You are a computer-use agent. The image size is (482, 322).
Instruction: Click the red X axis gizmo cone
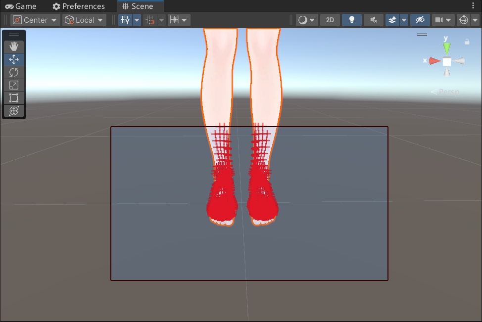(x=434, y=61)
